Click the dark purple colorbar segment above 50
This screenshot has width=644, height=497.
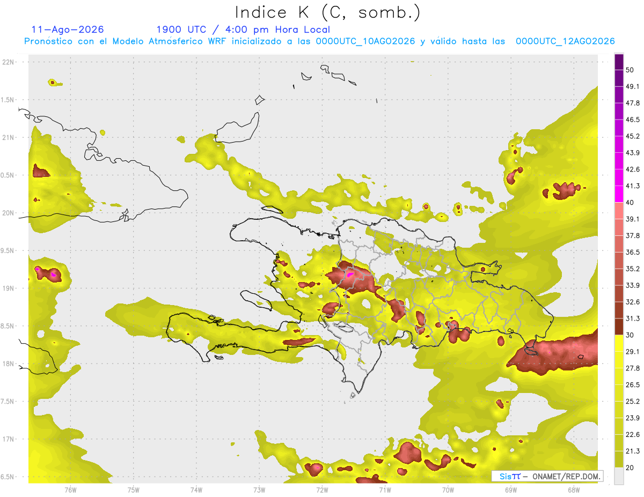tap(619, 62)
